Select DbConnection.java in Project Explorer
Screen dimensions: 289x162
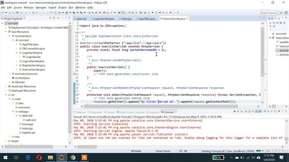click(x=33, y=49)
